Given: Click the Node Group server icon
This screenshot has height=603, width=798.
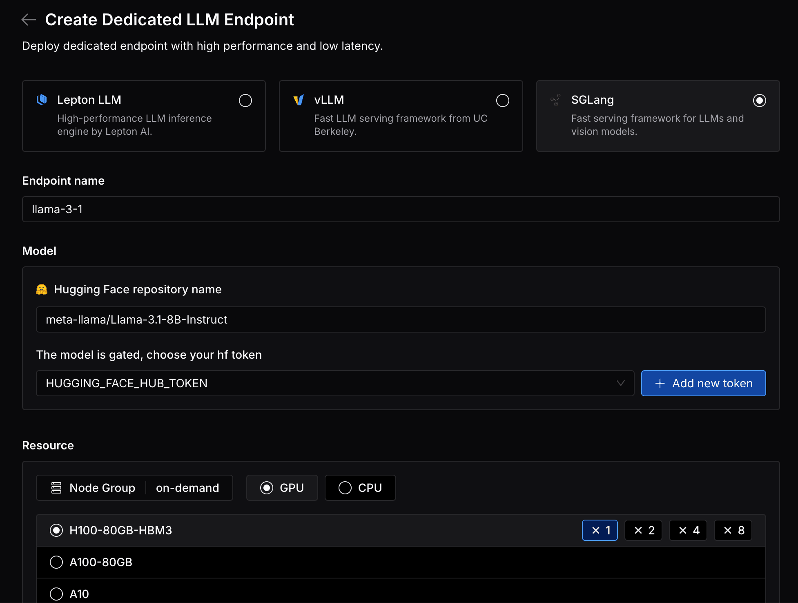Looking at the screenshot, I should [56, 488].
